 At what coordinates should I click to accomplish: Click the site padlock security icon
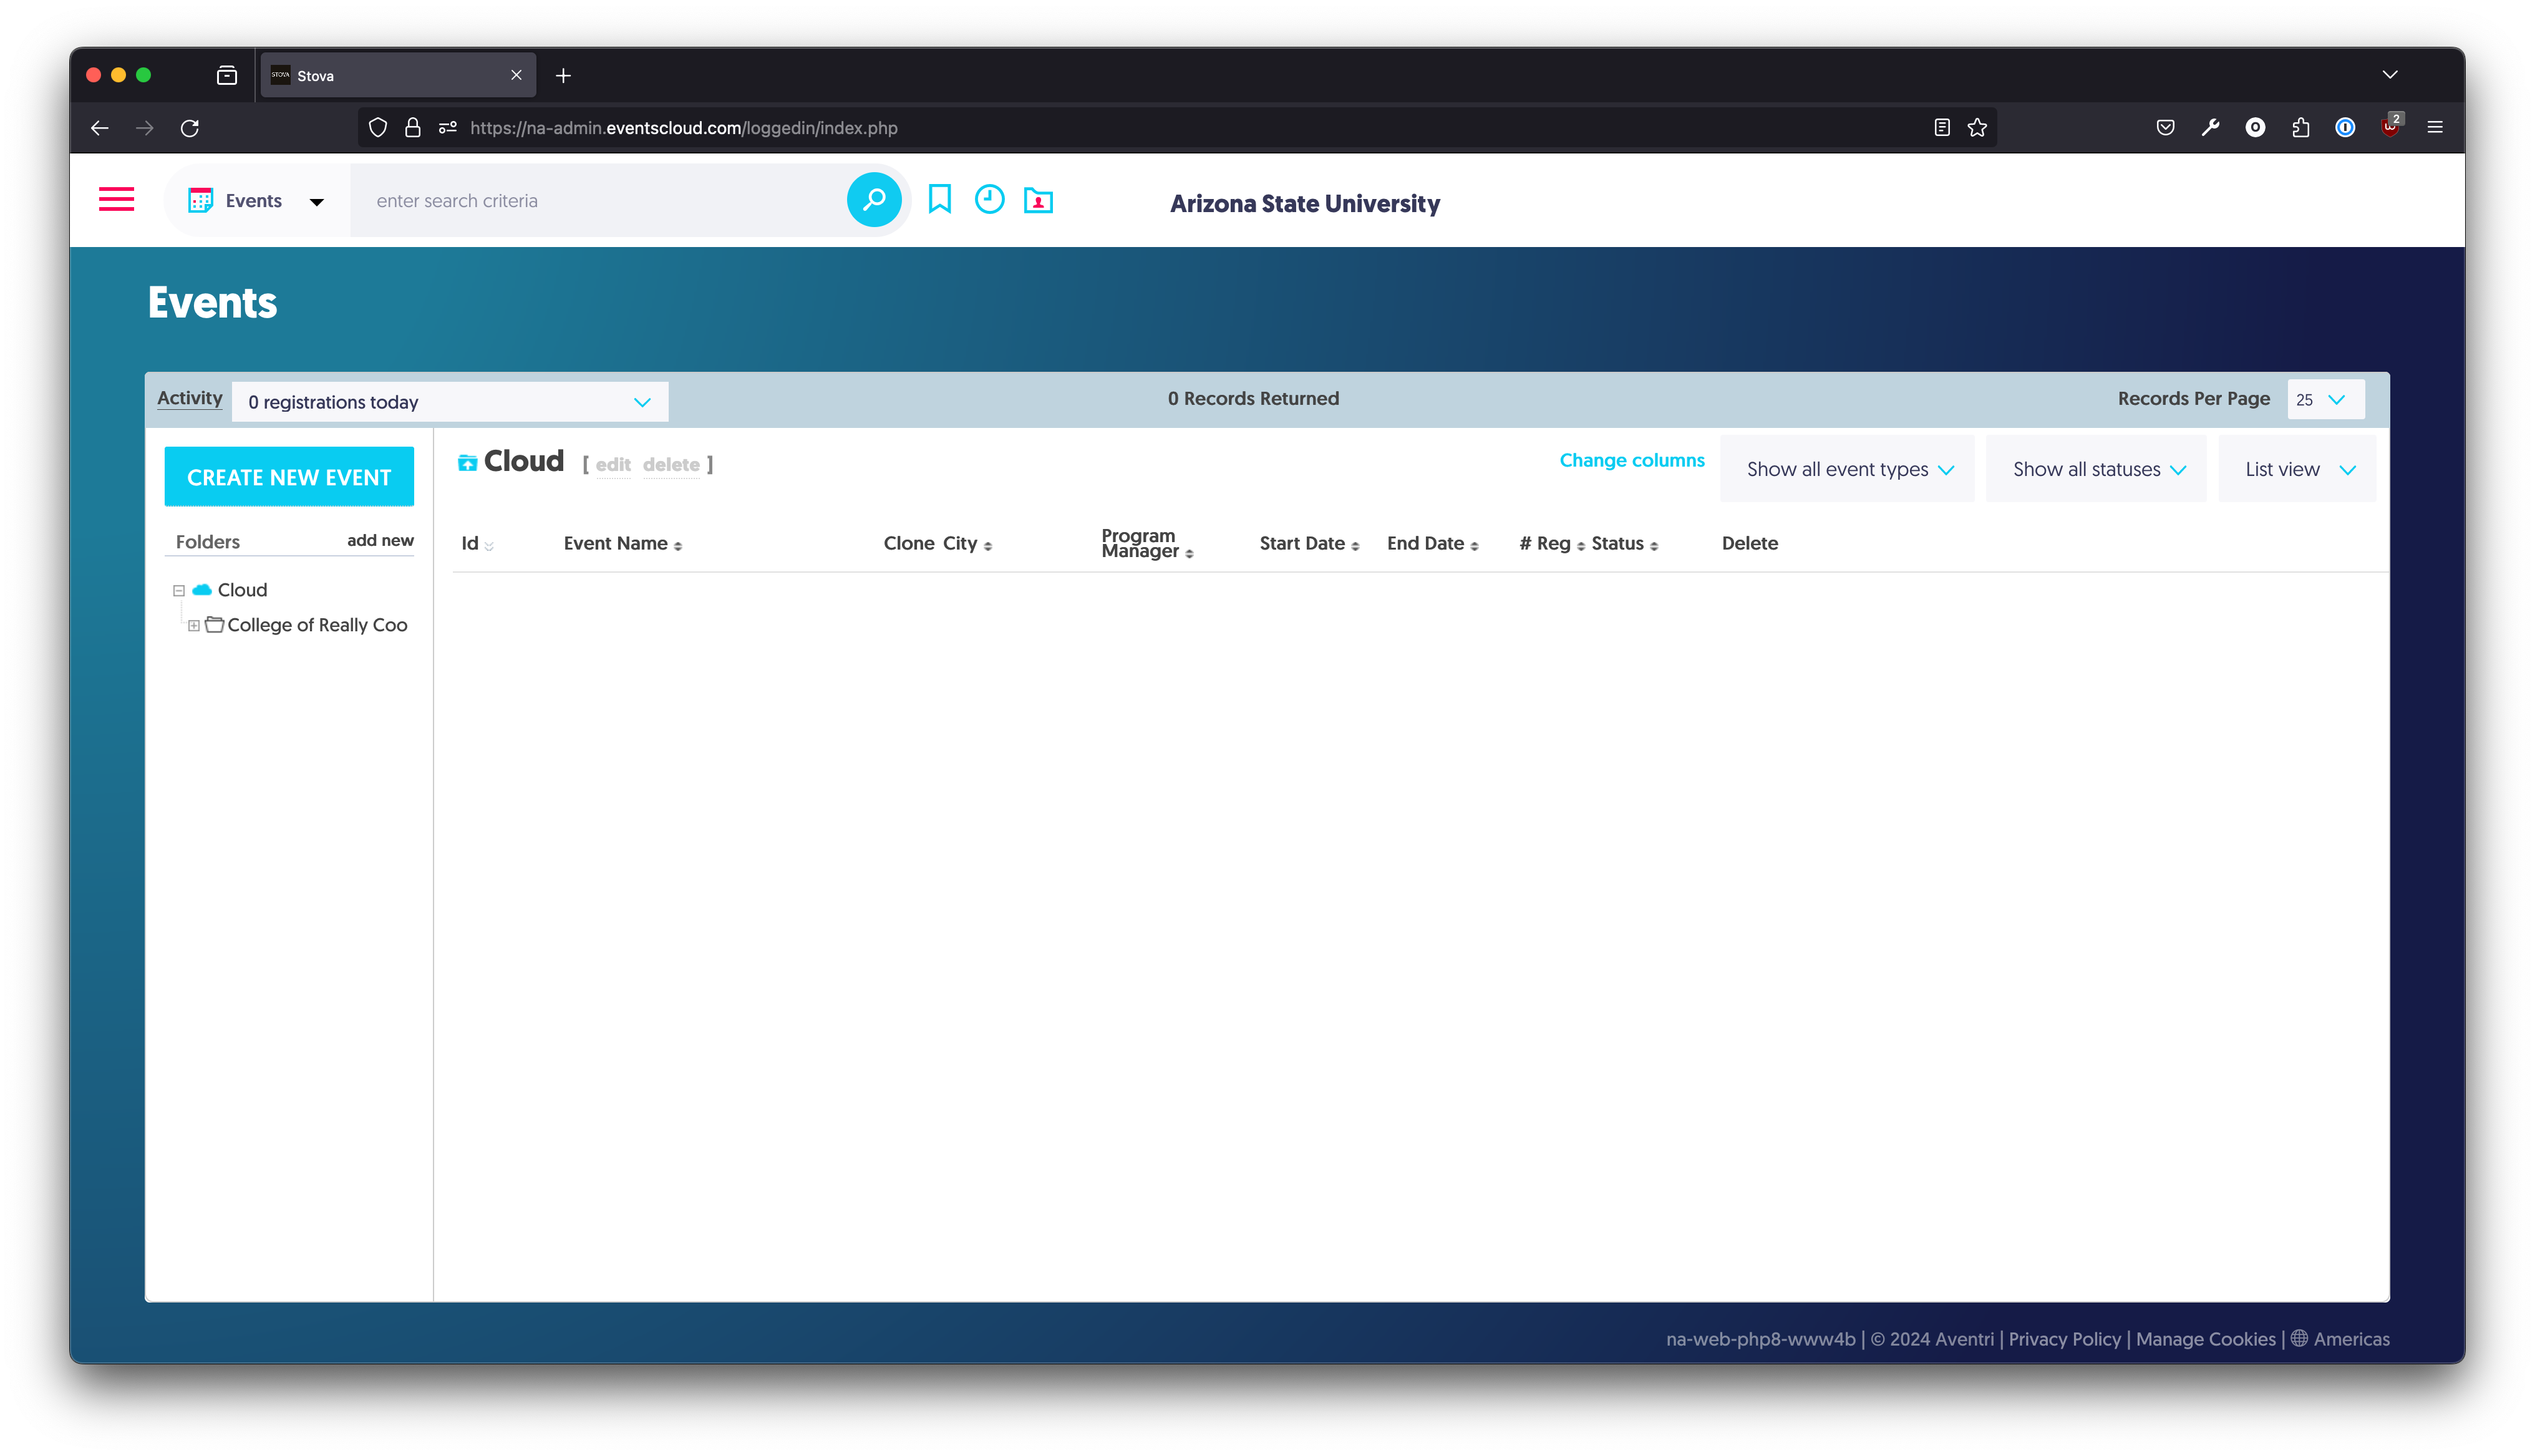coord(412,128)
